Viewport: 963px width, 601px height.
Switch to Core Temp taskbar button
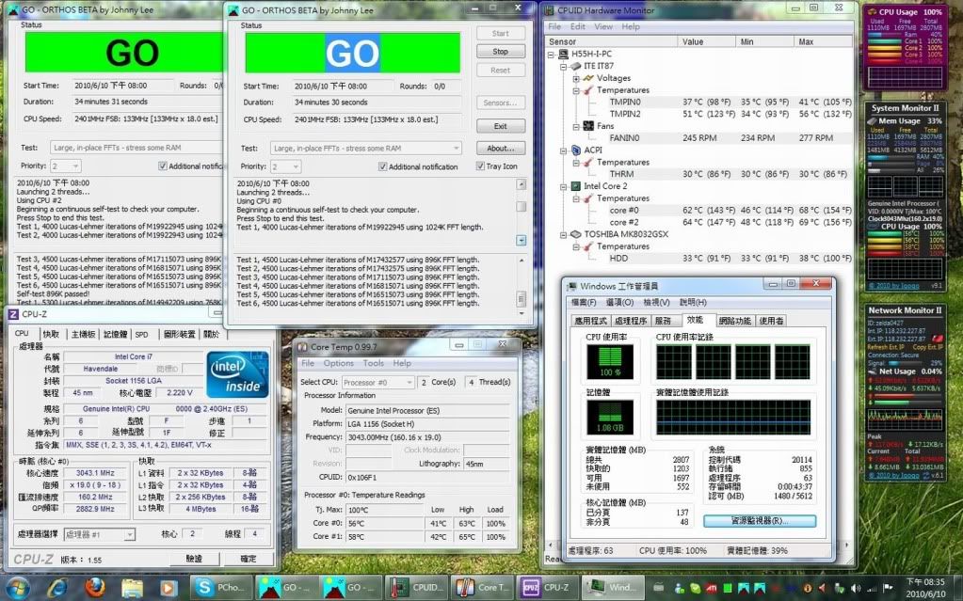pos(480,588)
